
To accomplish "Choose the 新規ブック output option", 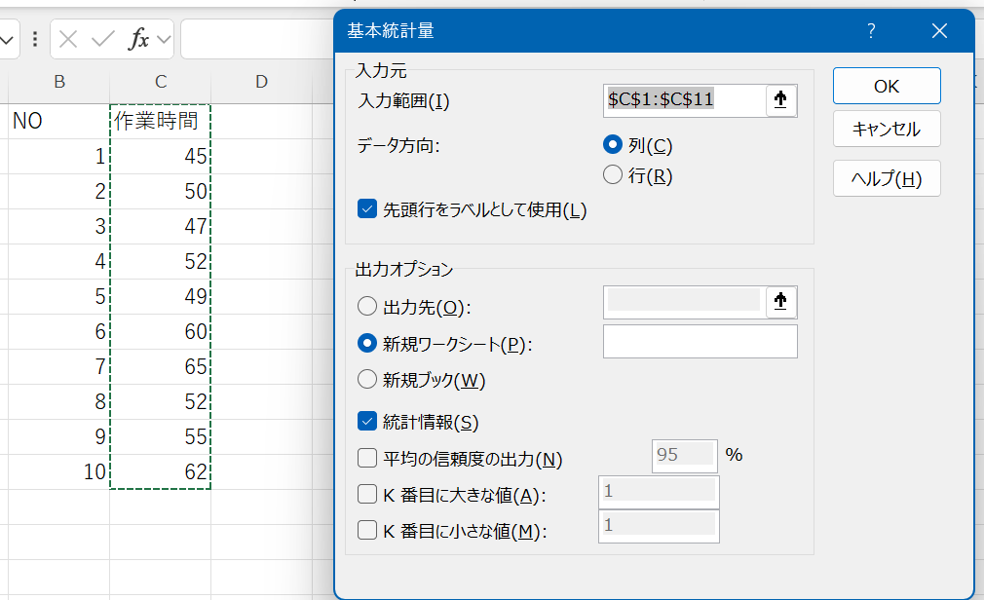I will coord(367,379).
